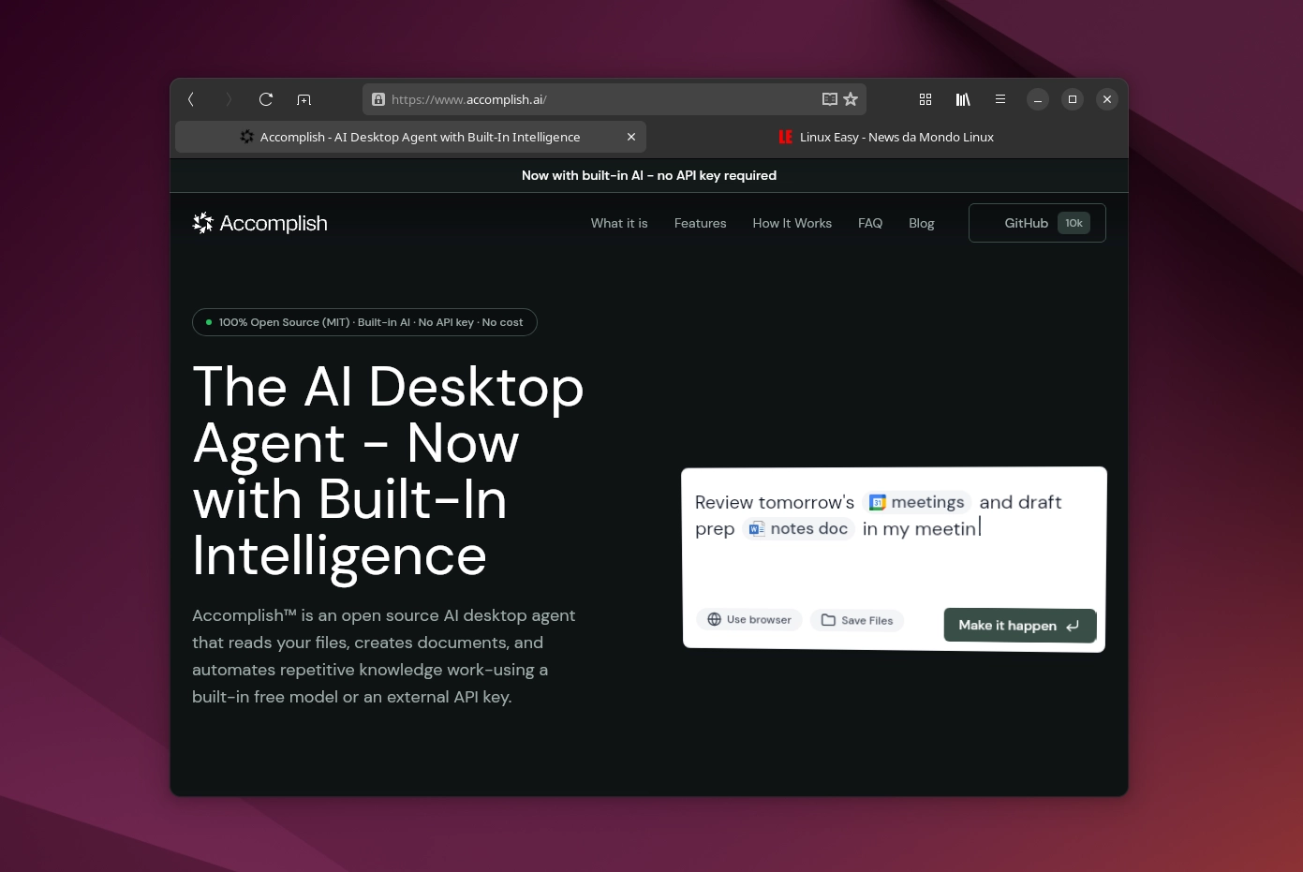
Task: Open the What it is section
Action: click(619, 223)
